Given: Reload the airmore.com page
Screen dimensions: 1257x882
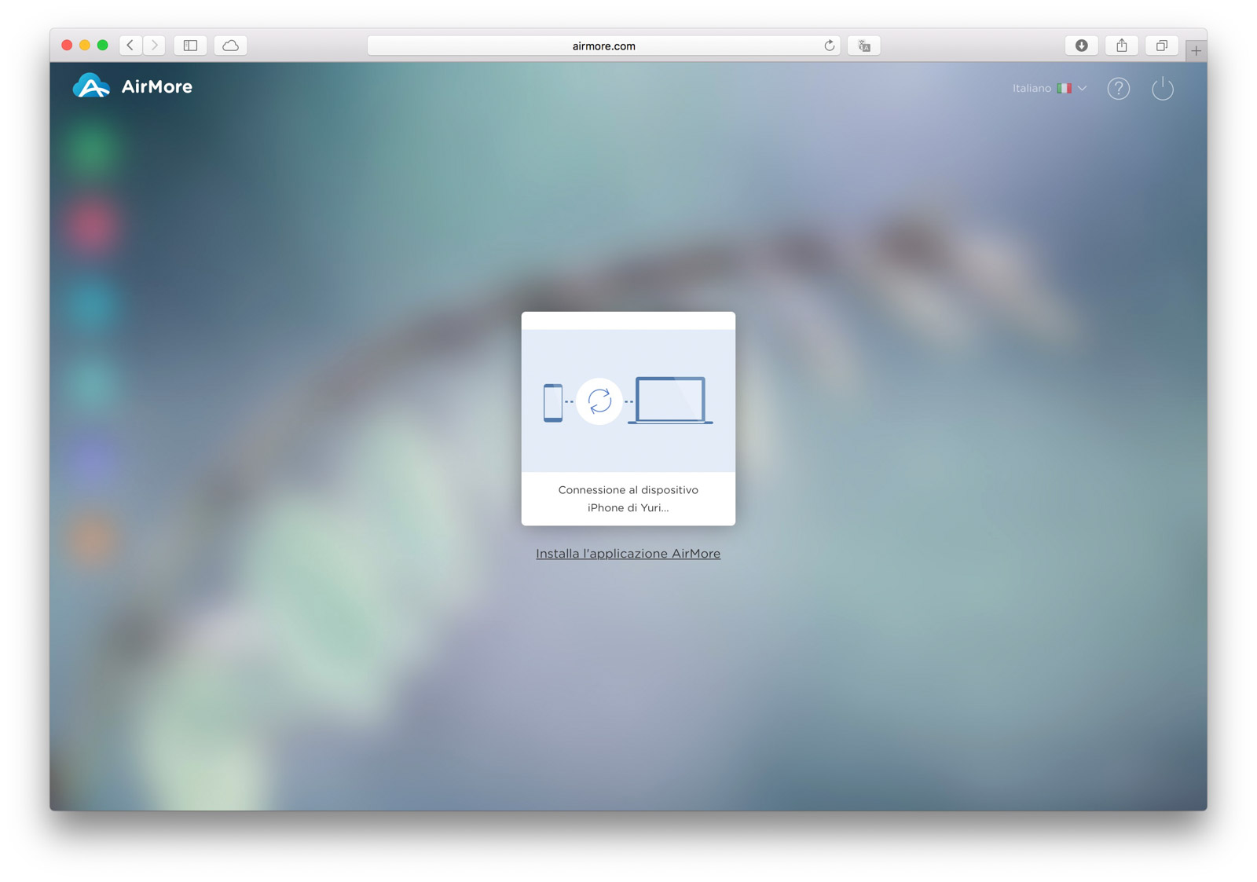Looking at the screenshot, I should [829, 46].
